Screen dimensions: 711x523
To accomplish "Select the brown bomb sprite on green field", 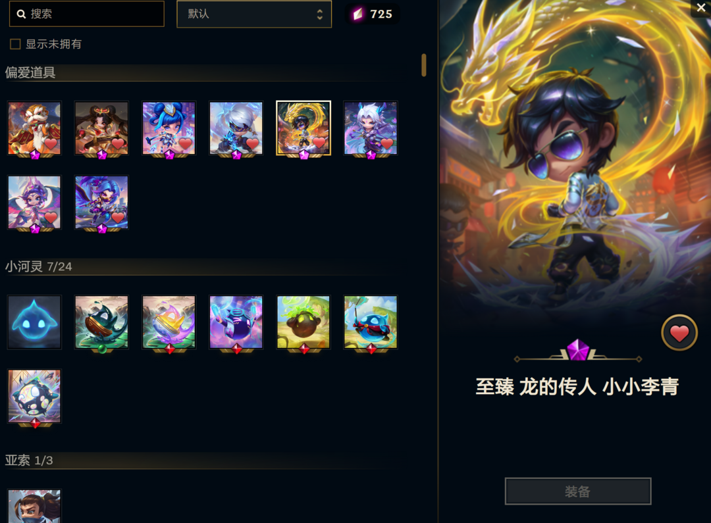I will (x=303, y=322).
